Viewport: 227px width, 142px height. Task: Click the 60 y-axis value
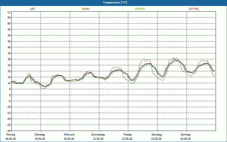9,24
